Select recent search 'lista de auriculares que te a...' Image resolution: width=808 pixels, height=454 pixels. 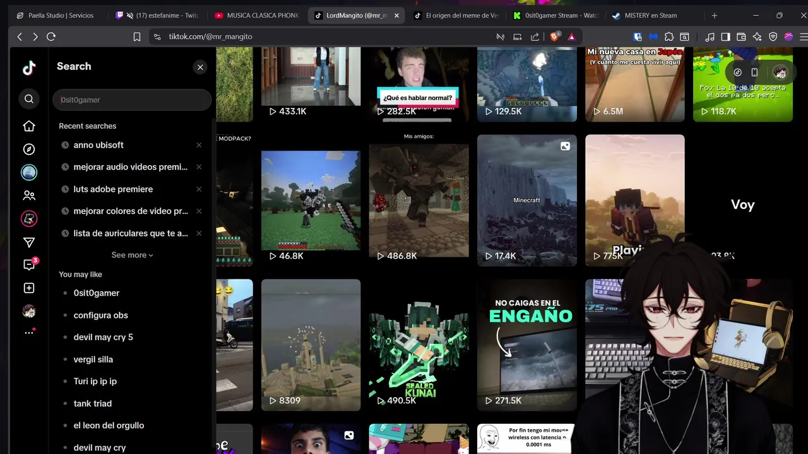[x=130, y=233]
